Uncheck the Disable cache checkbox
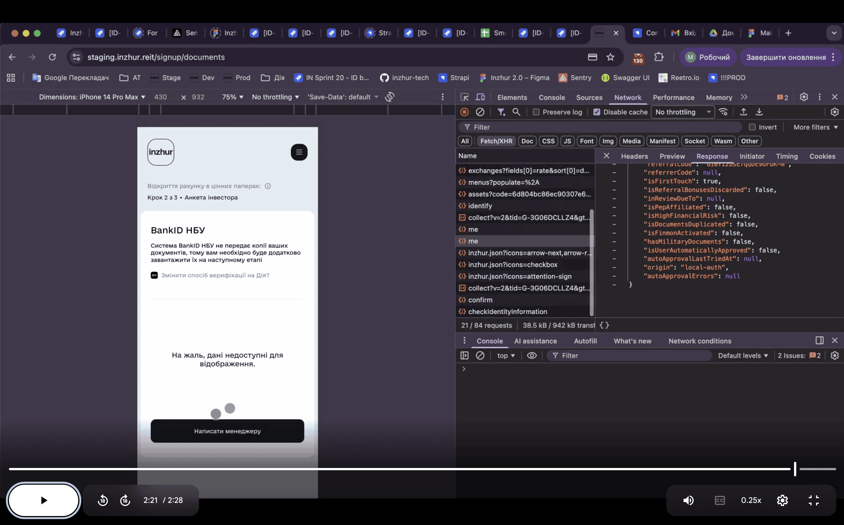Screen dimensions: 844x525 [x=597, y=112]
